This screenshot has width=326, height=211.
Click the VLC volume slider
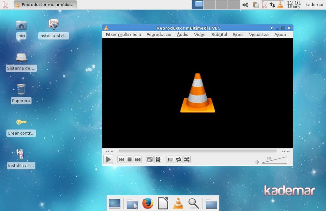click(x=274, y=161)
